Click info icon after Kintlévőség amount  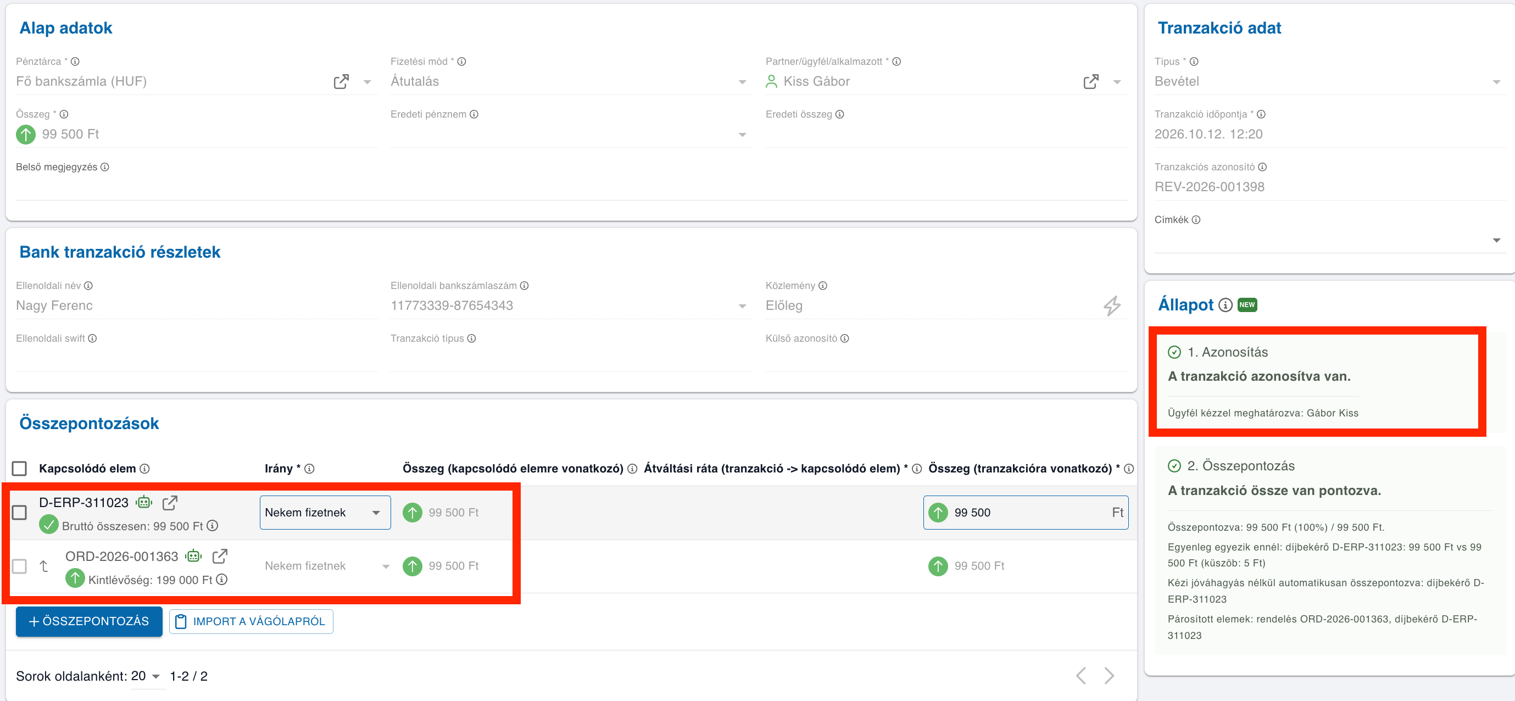pyautogui.click(x=222, y=579)
